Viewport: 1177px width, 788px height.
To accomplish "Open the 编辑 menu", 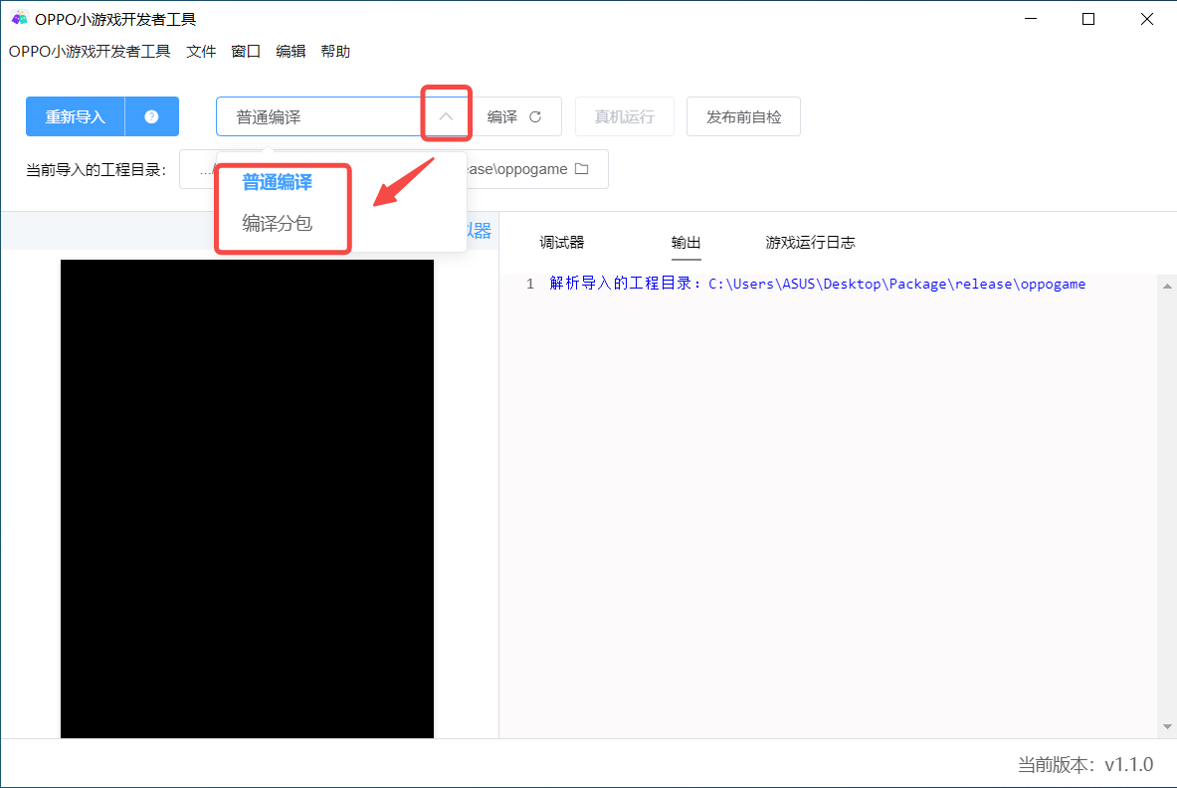I will [291, 52].
